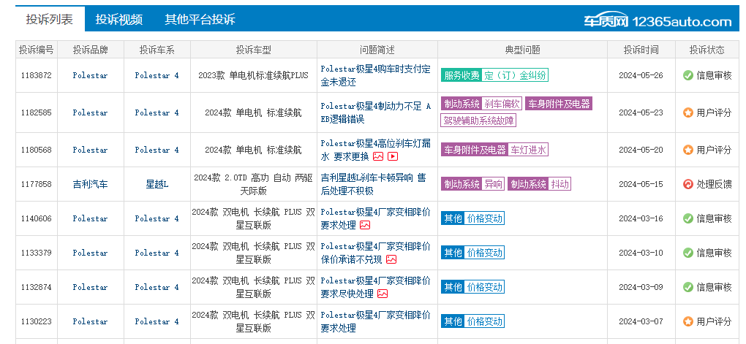Click the image icon on complaint 1180568
This screenshot has height=344, width=746.
click(x=378, y=156)
